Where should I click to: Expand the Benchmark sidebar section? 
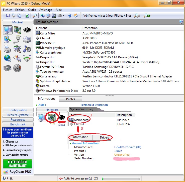(18, 124)
